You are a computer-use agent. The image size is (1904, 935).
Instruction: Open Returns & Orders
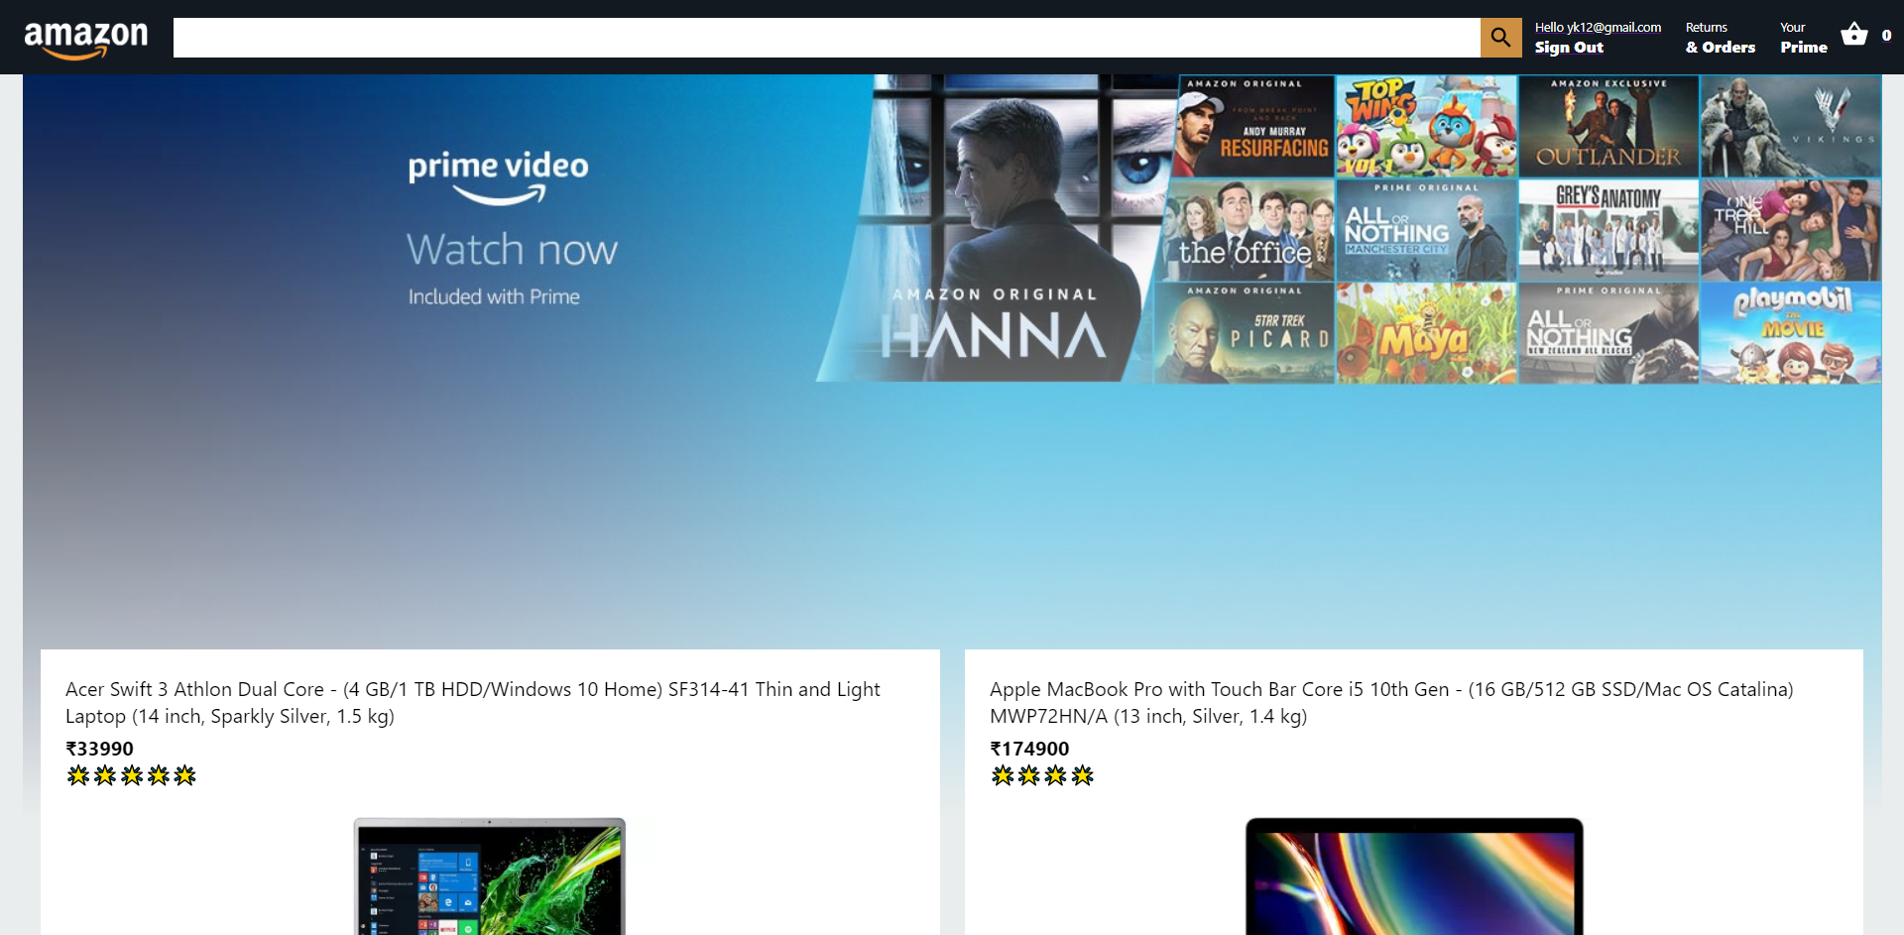coord(1721,38)
